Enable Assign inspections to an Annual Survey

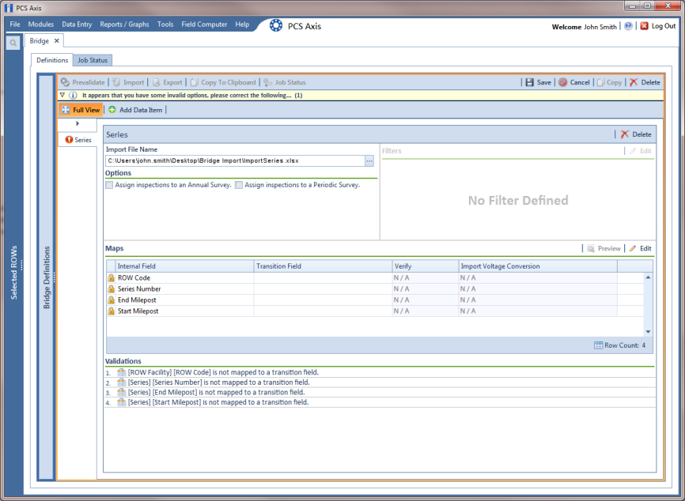click(x=109, y=185)
